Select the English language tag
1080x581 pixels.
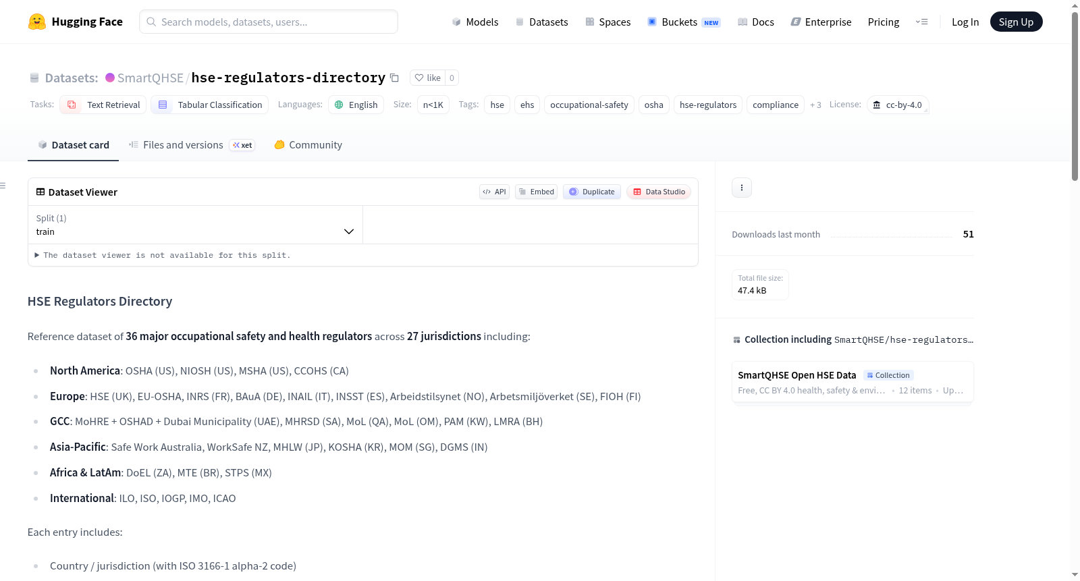(356, 105)
